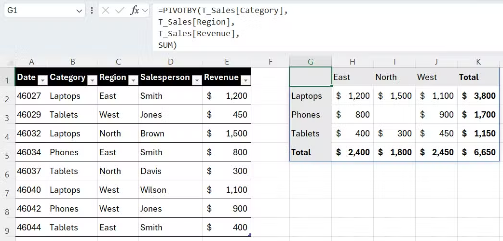Click the Laptops row label in column G
The image size is (503, 241).
[x=311, y=96]
